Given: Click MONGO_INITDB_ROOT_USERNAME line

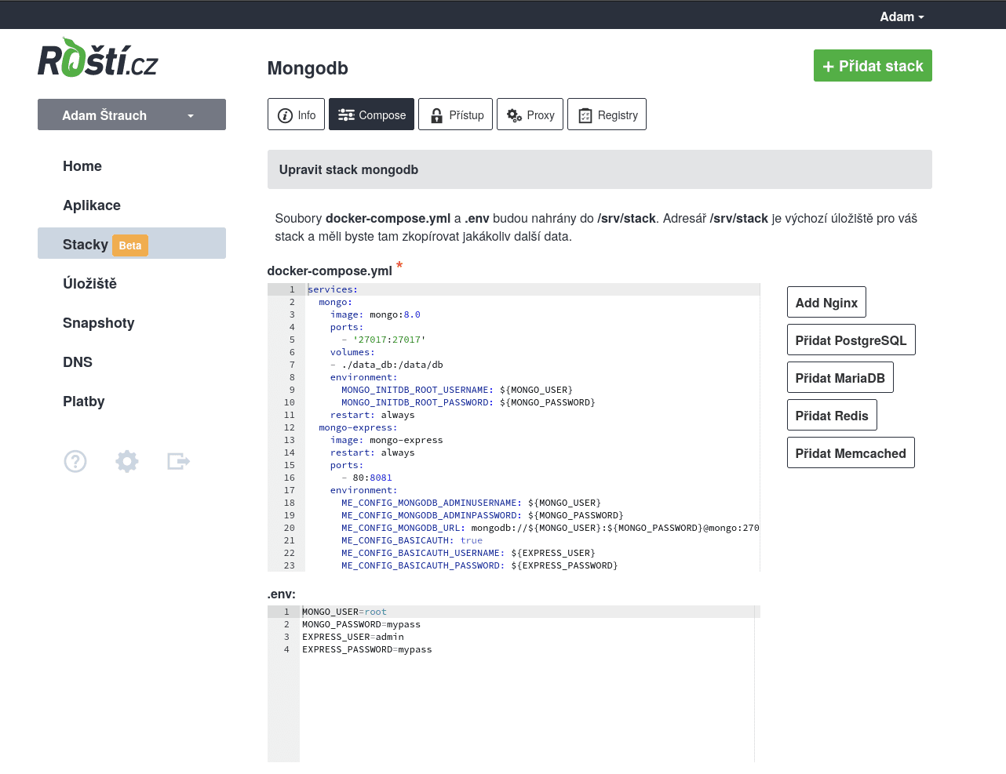Looking at the screenshot, I should click(x=457, y=390).
